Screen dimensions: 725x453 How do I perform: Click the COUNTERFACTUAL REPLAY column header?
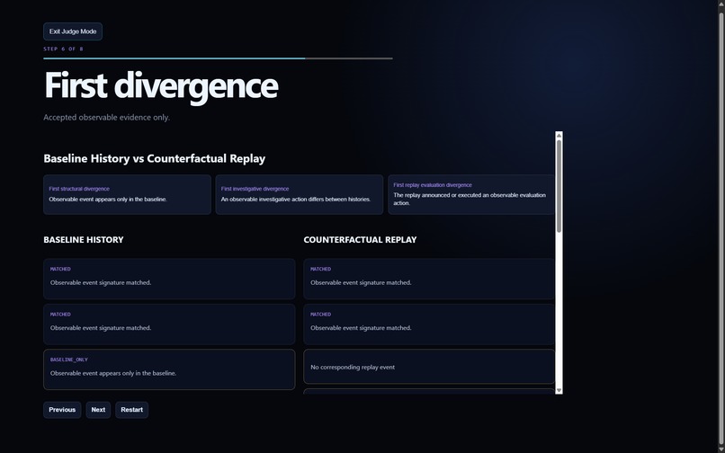(x=360, y=239)
